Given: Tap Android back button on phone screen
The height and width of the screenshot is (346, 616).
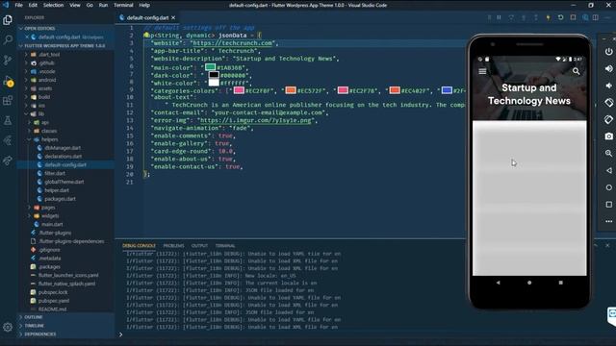Looking at the screenshot, I should pos(499,283).
